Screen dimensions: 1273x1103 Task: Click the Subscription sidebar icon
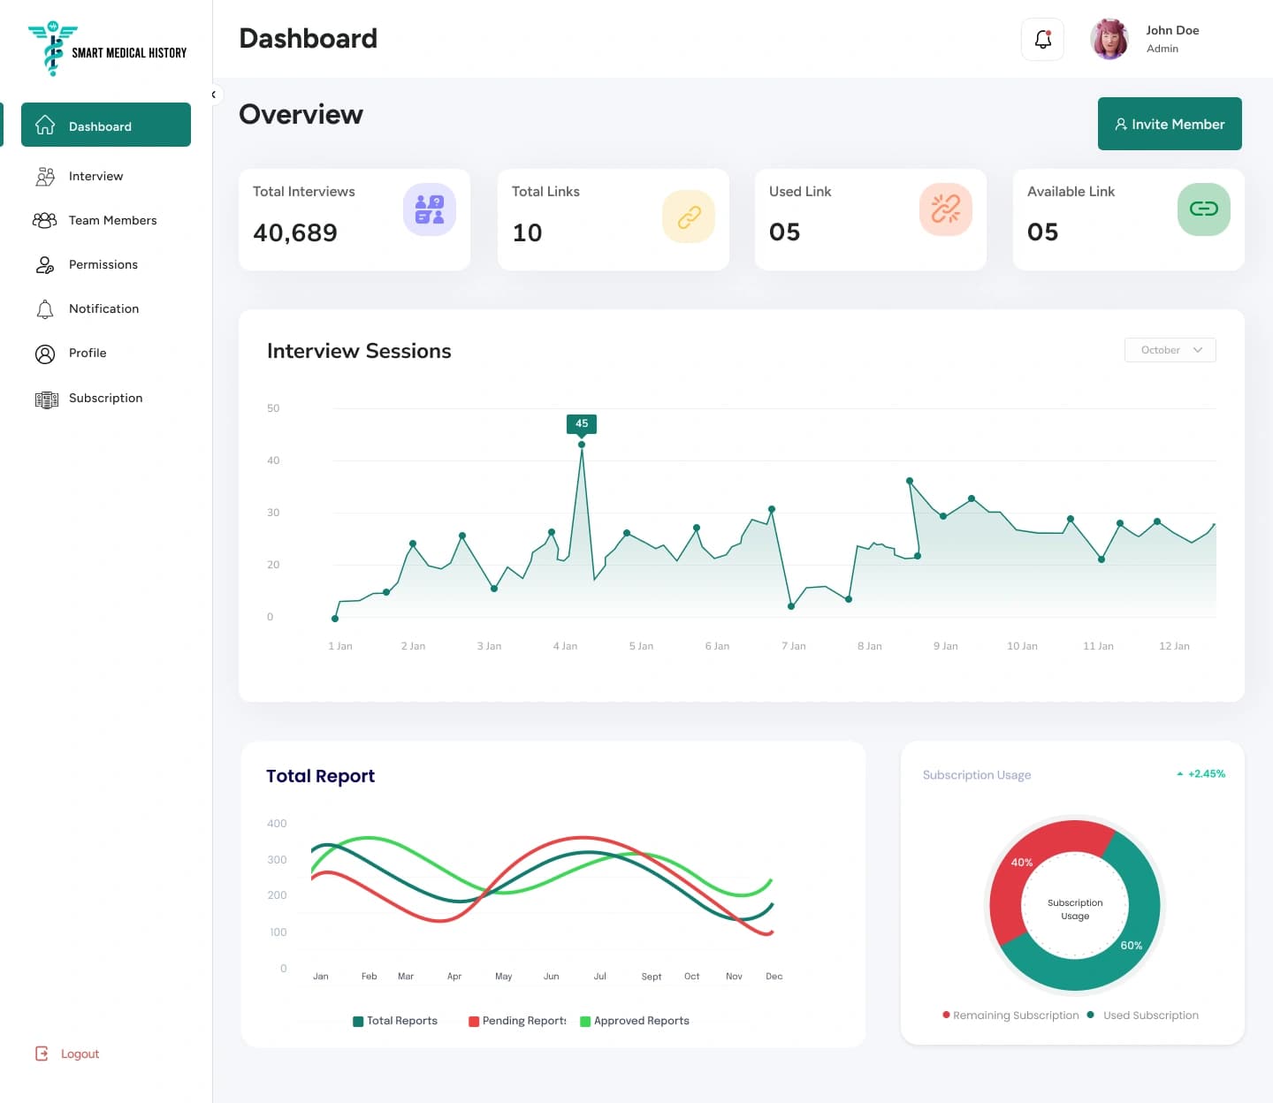(46, 399)
